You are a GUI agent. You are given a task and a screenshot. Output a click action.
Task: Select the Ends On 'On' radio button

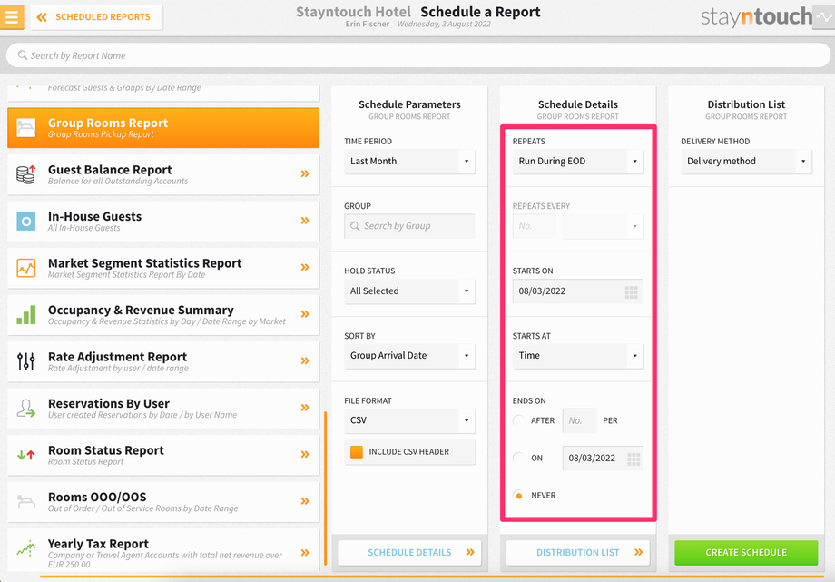point(518,458)
